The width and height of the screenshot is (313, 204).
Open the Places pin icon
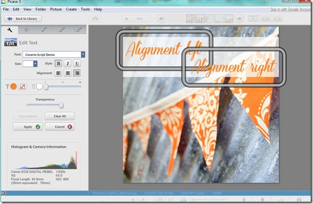(x=262, y=199)
